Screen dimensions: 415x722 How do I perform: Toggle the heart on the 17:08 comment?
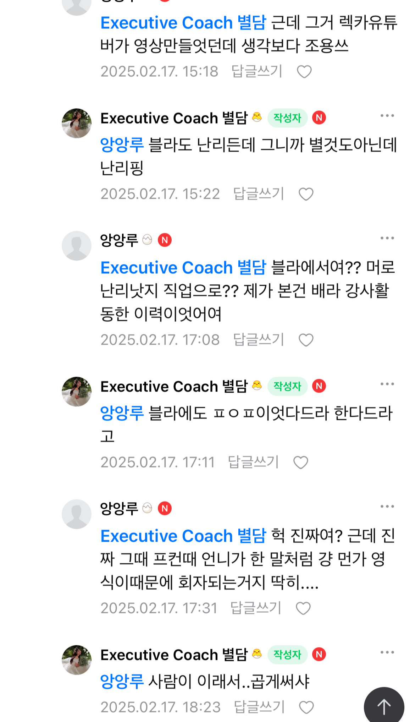(306, 340)
